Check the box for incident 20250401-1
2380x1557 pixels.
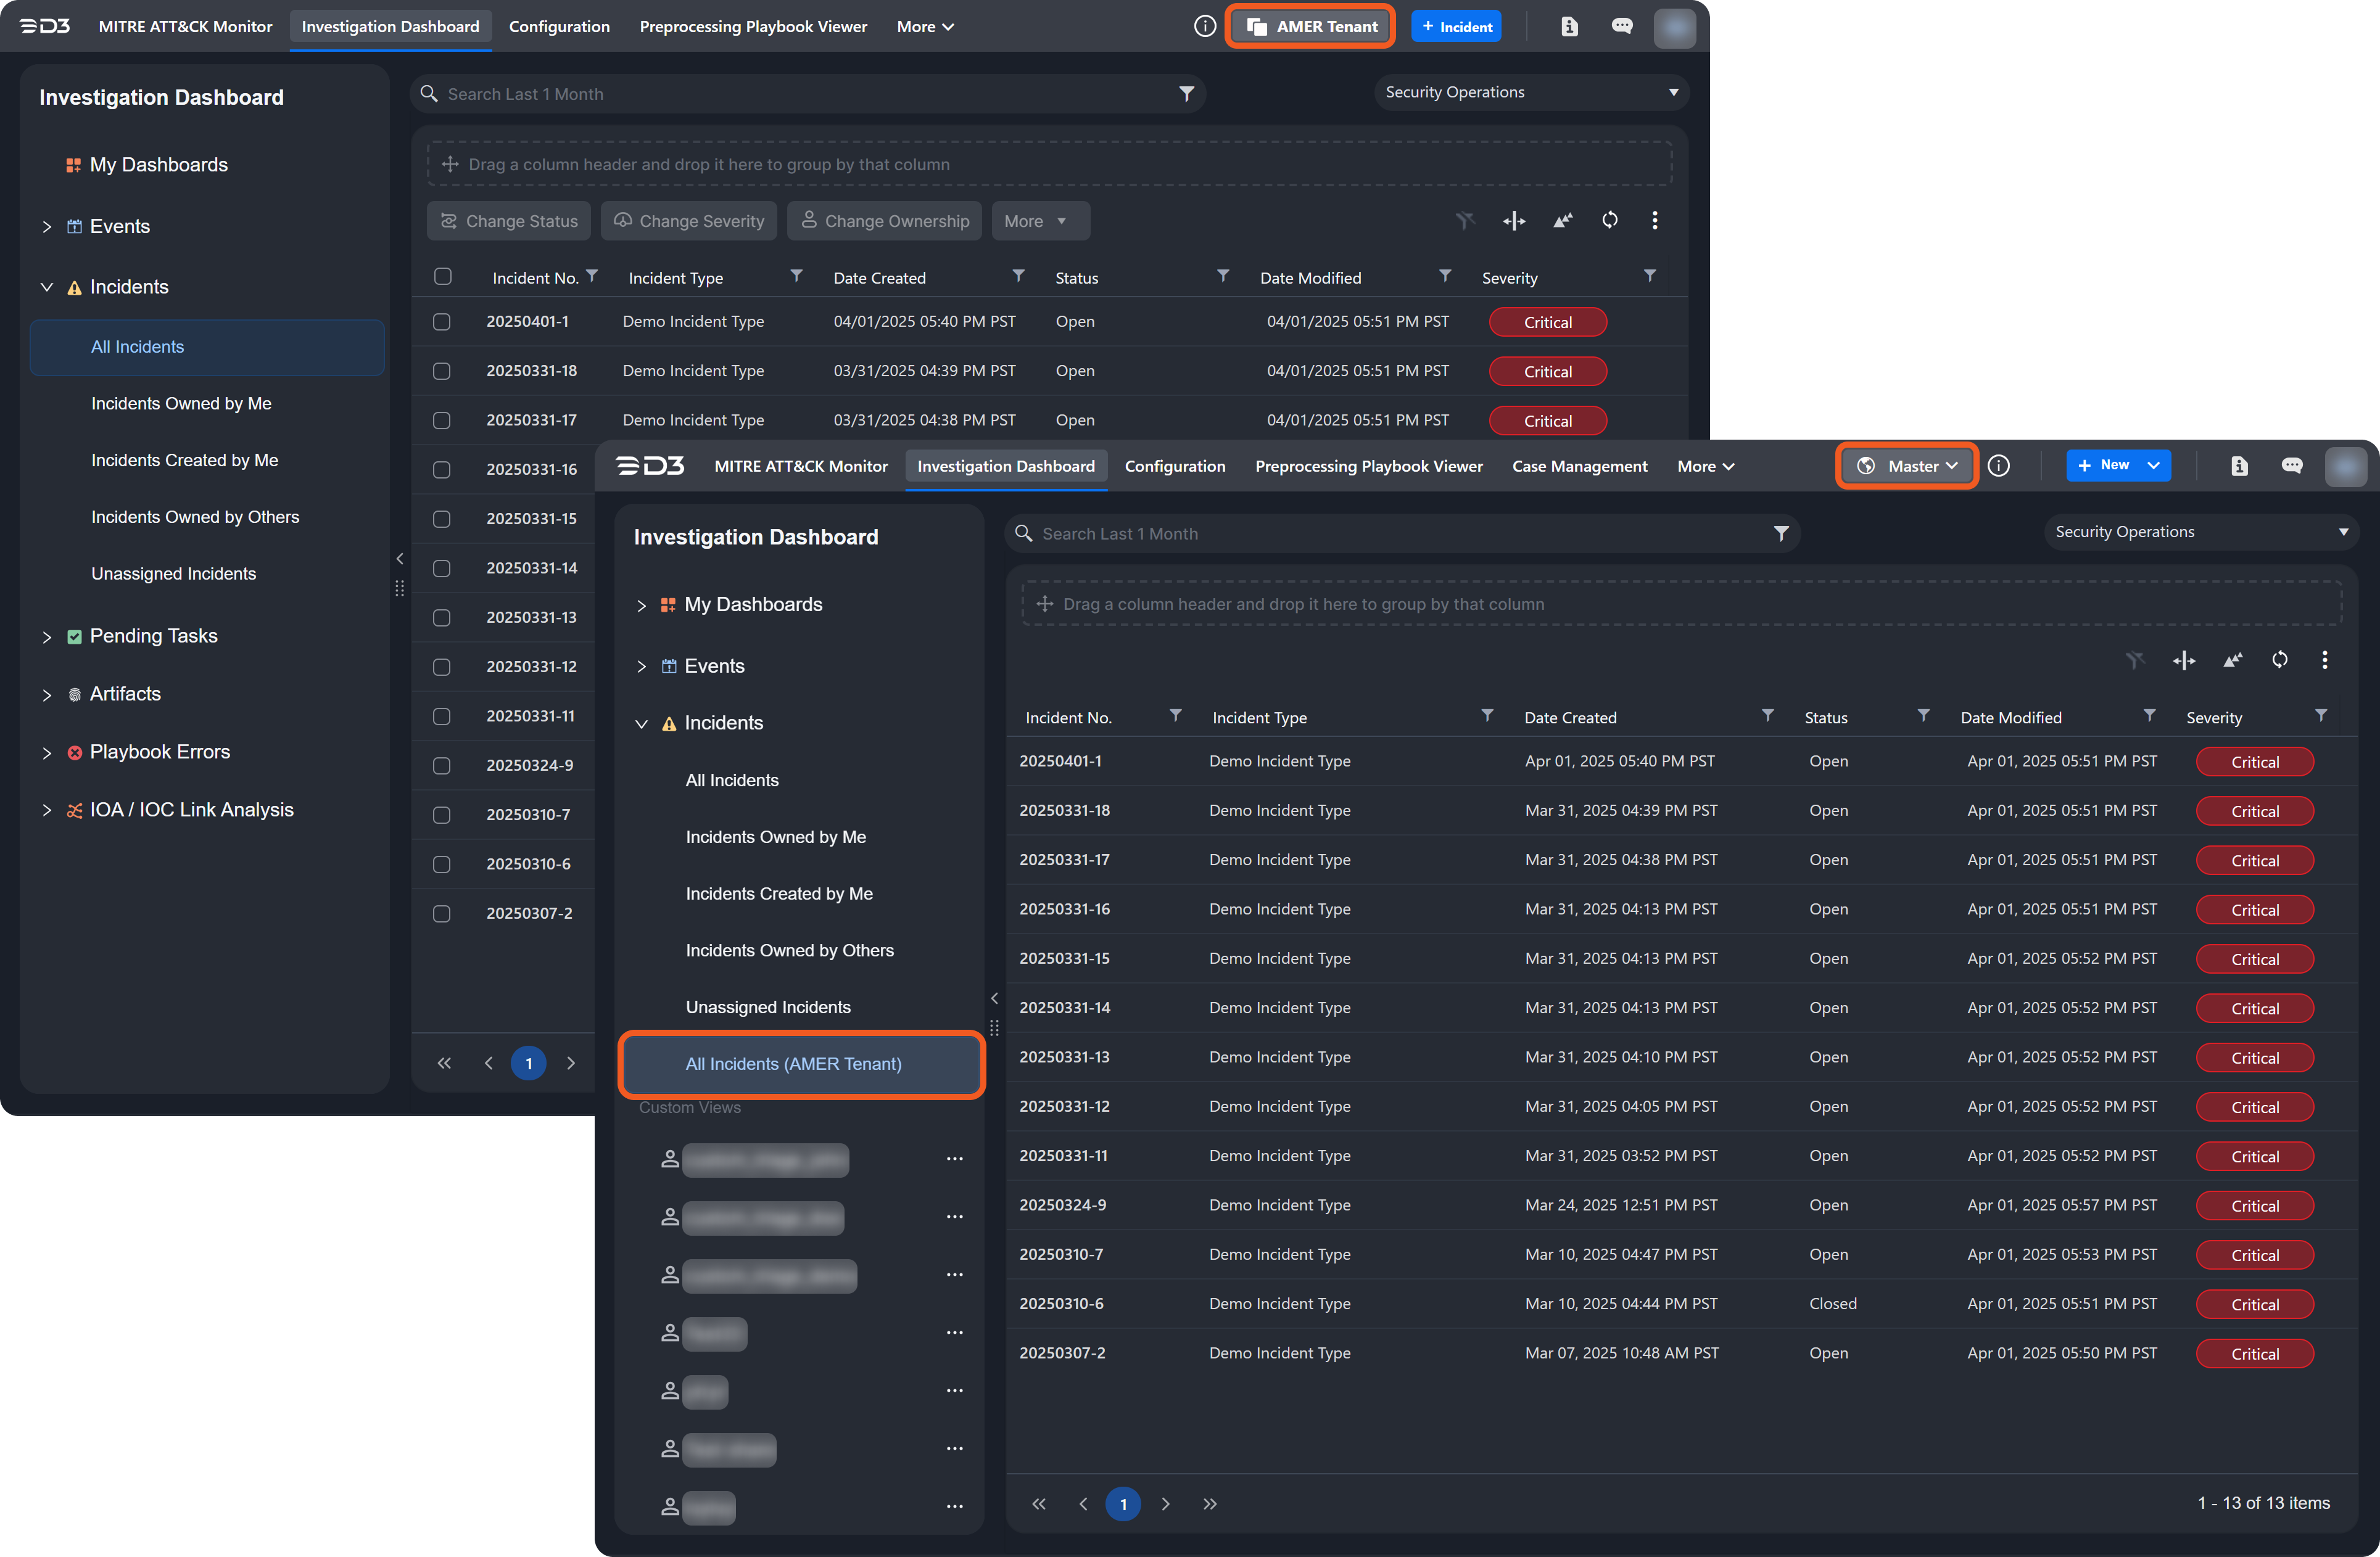(x=441, y=322)
